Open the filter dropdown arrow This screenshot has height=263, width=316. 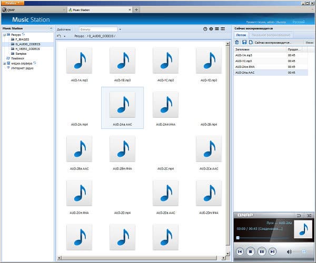click(x=120, y=29)
